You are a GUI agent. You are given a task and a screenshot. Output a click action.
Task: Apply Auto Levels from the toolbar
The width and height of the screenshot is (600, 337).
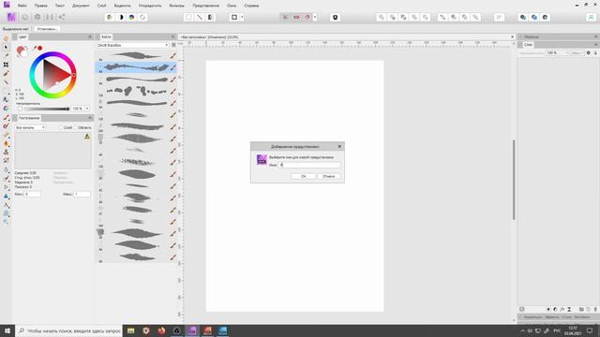pos(110,17)
